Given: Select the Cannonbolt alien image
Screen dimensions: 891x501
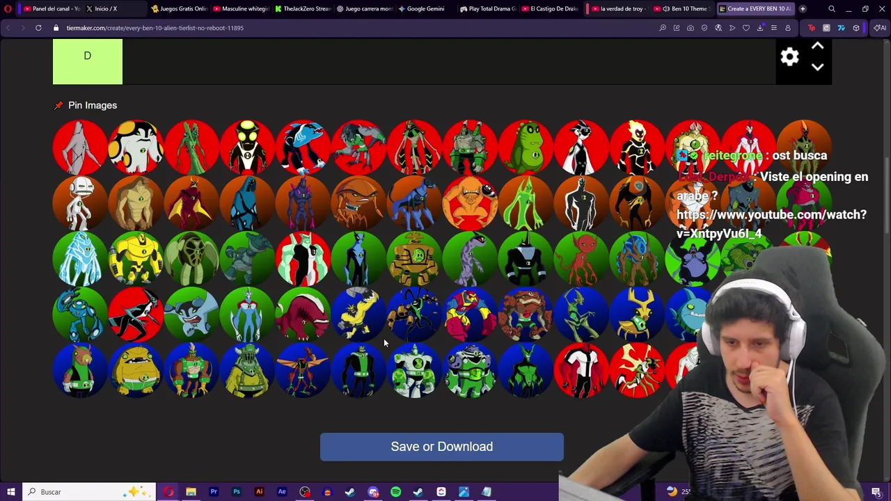Looking at the screenshot, I should tap(136, 147).
